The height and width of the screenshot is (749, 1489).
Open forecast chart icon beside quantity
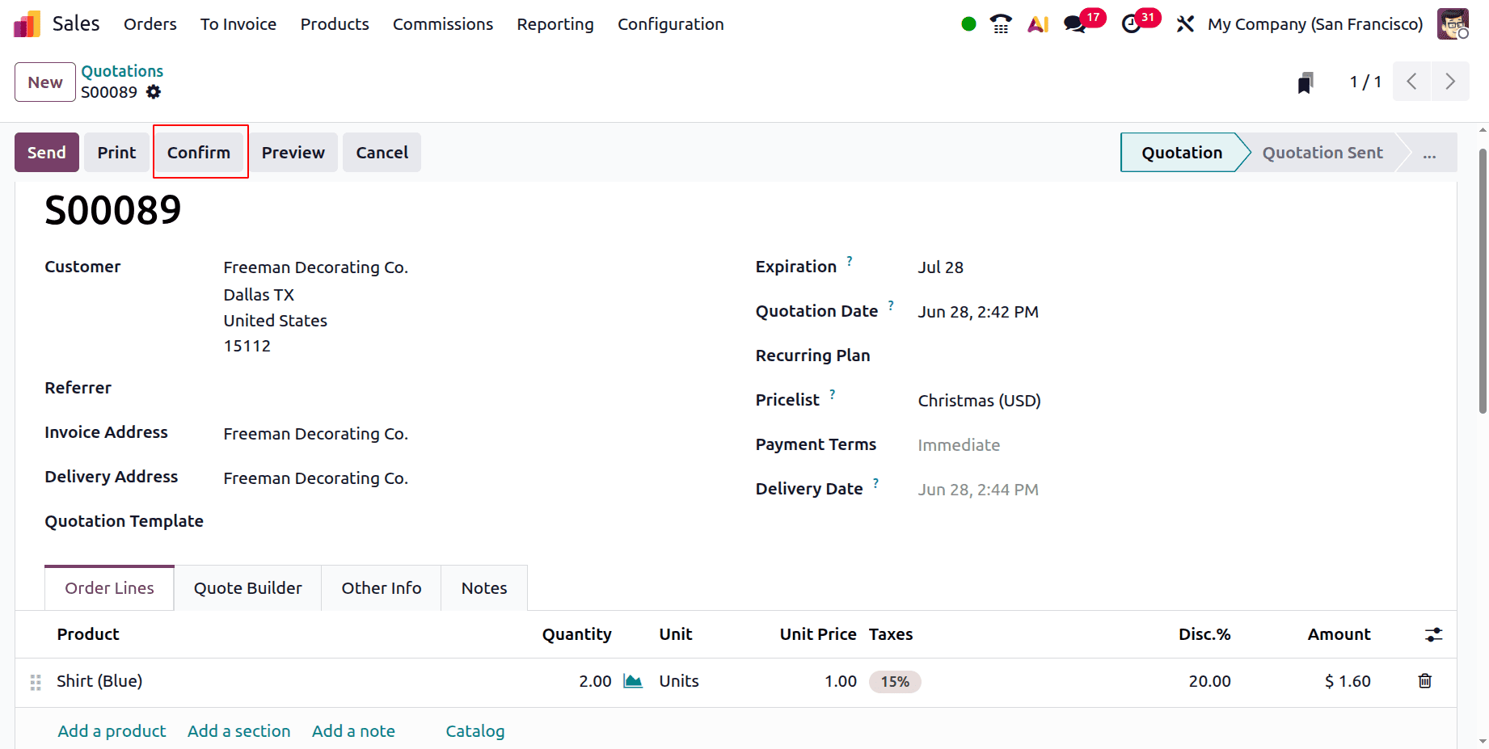pyautogui.click(x=633, y=681)
